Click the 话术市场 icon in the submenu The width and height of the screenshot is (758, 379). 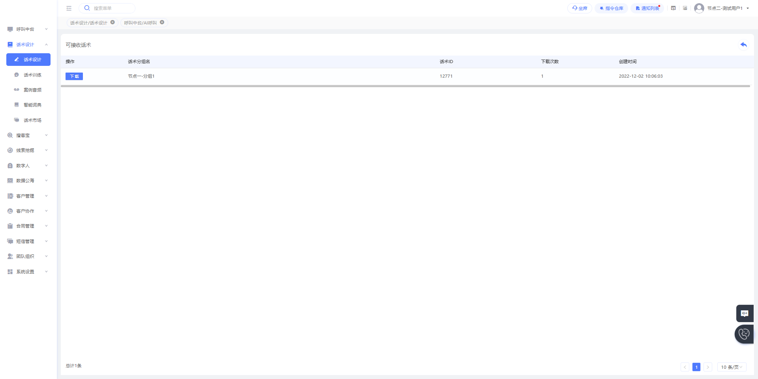click(17, 120)
